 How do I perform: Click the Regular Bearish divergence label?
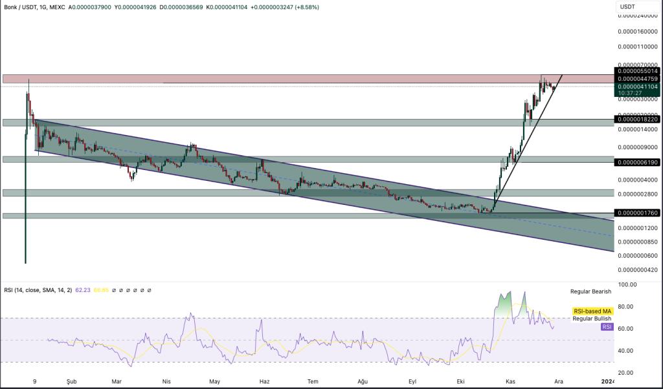(590, 291)
